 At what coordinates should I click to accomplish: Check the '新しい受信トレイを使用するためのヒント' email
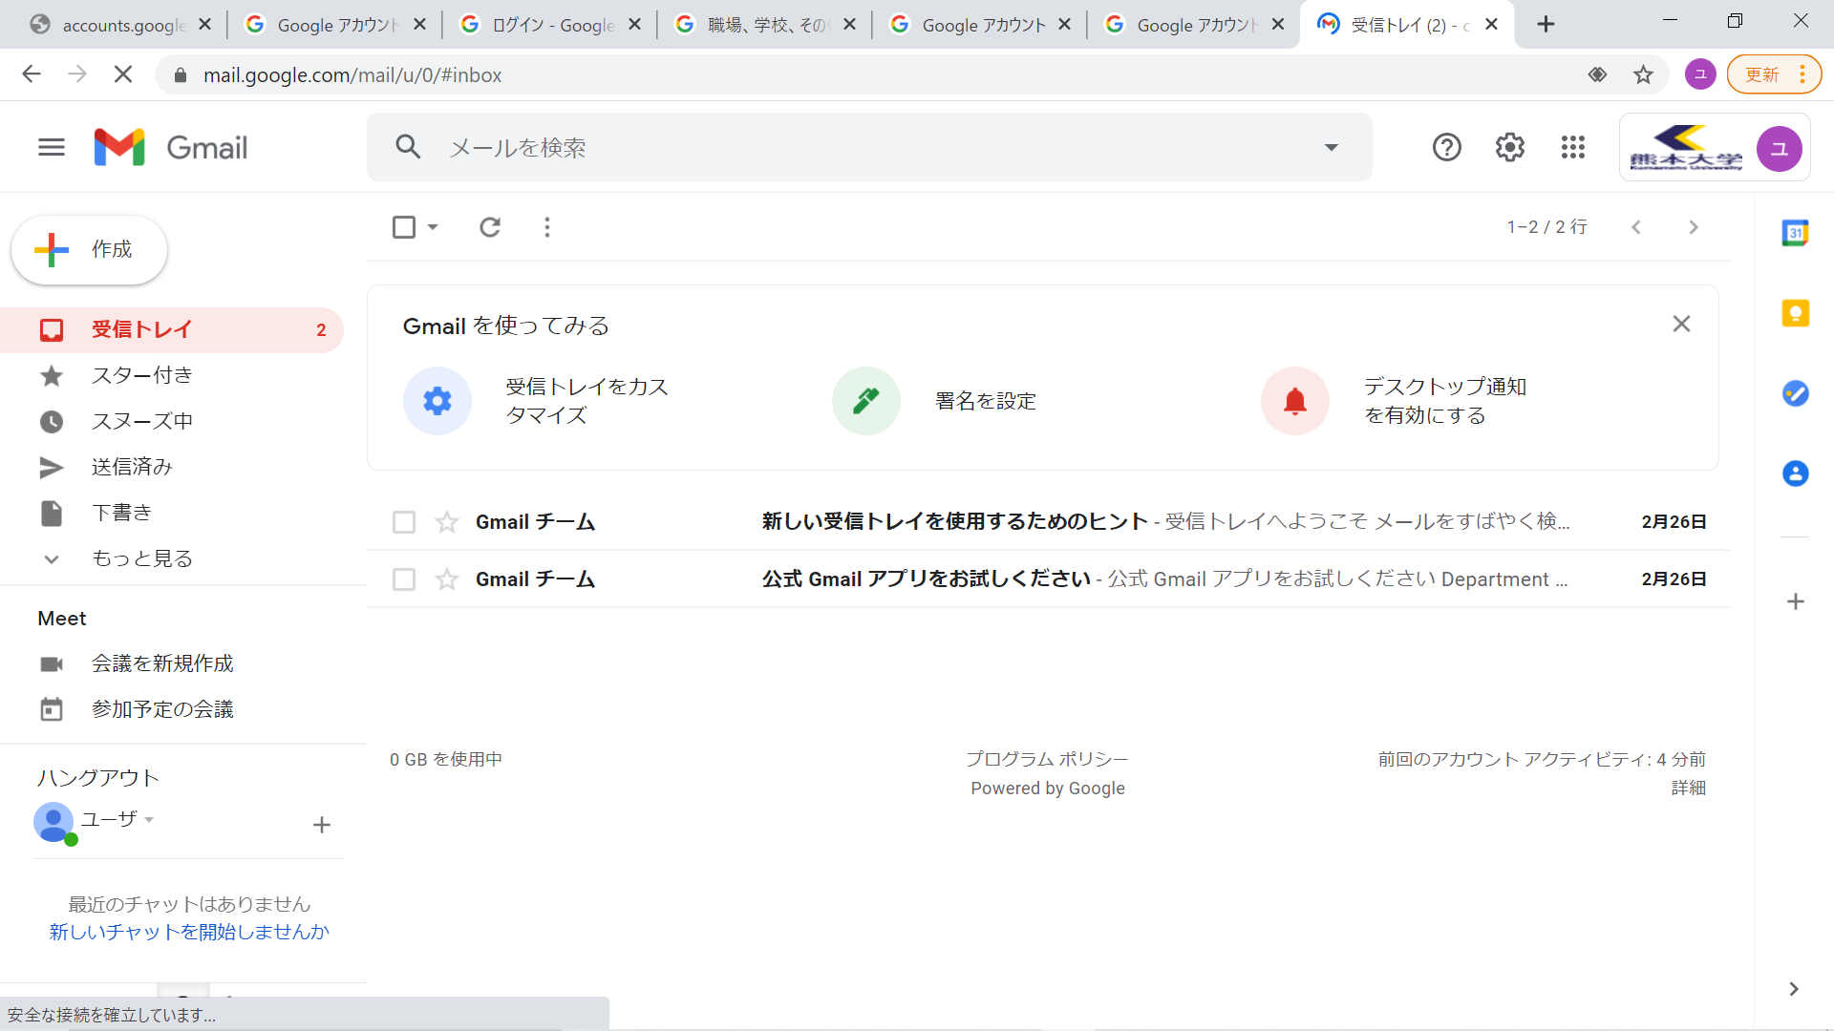(x=404, y=522)
